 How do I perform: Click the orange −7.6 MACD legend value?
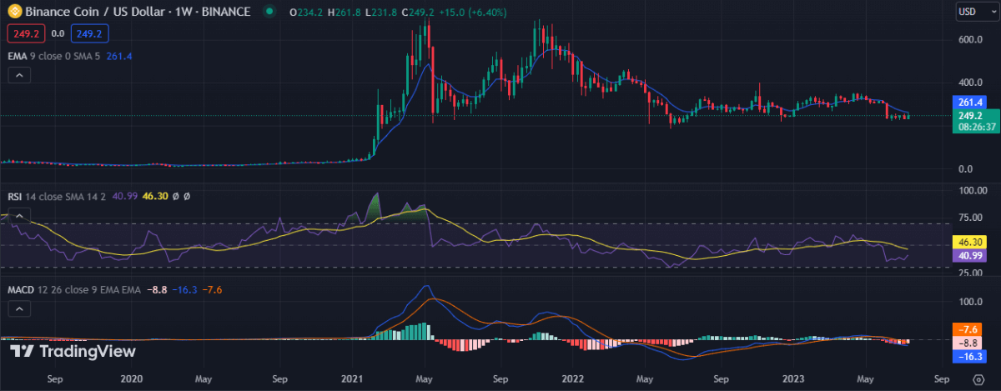[x=212, y=289]
